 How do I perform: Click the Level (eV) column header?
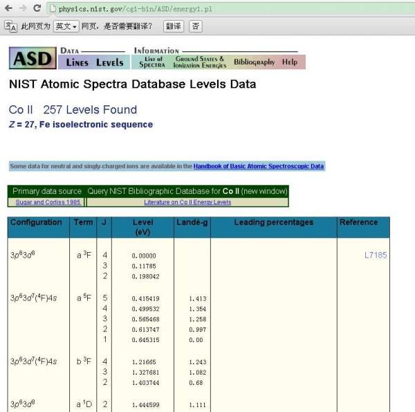[x=142, y=227]
